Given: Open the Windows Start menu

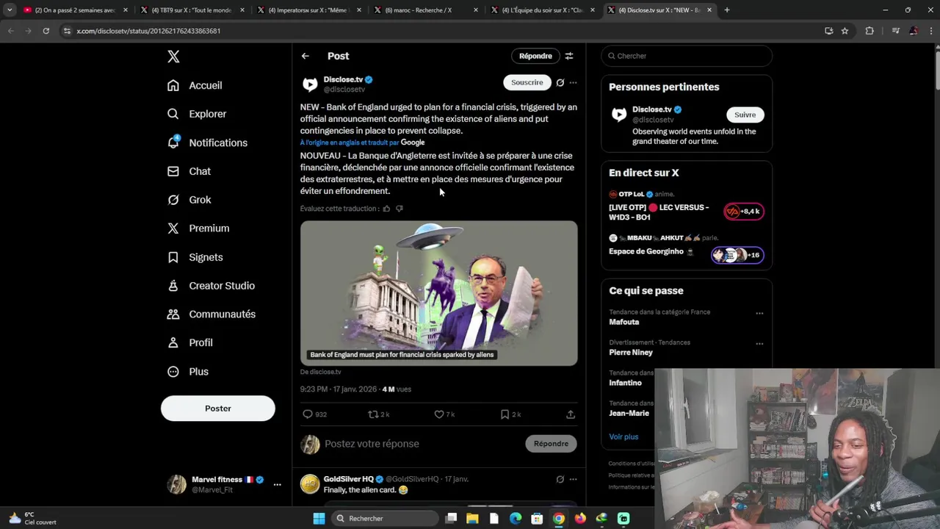Looking at the screenshot, I should pyautogui.click(x=319, y=519).
